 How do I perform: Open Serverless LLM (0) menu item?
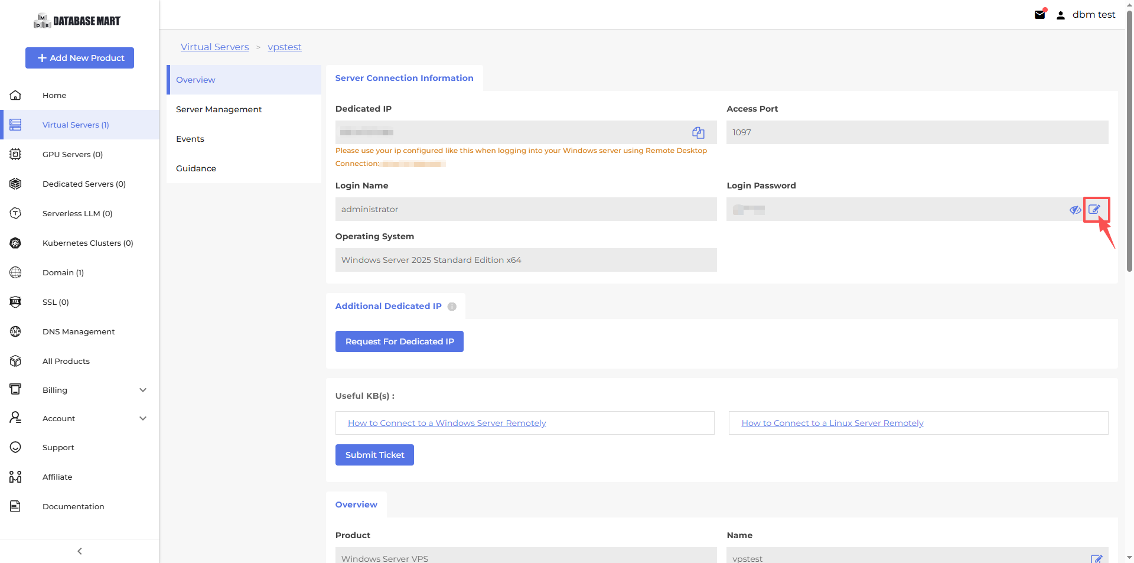coord(80,213)
